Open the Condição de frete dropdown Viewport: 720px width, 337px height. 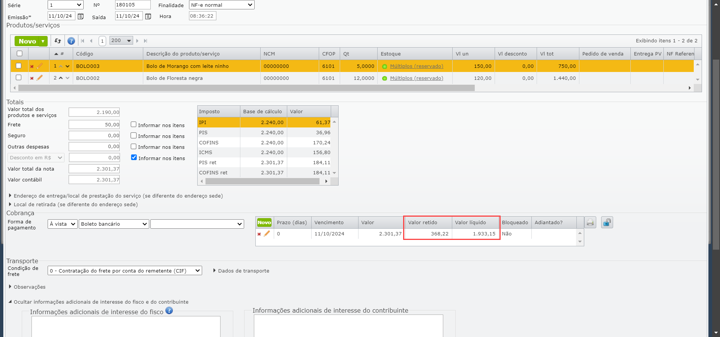click(x=125, y=271)
